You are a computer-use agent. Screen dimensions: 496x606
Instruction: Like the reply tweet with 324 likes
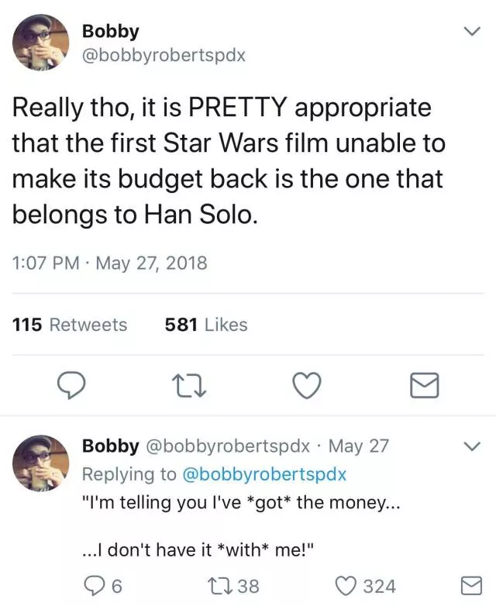351,586
